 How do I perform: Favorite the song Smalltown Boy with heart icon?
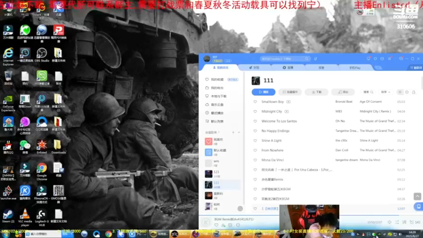pos(255,102)
